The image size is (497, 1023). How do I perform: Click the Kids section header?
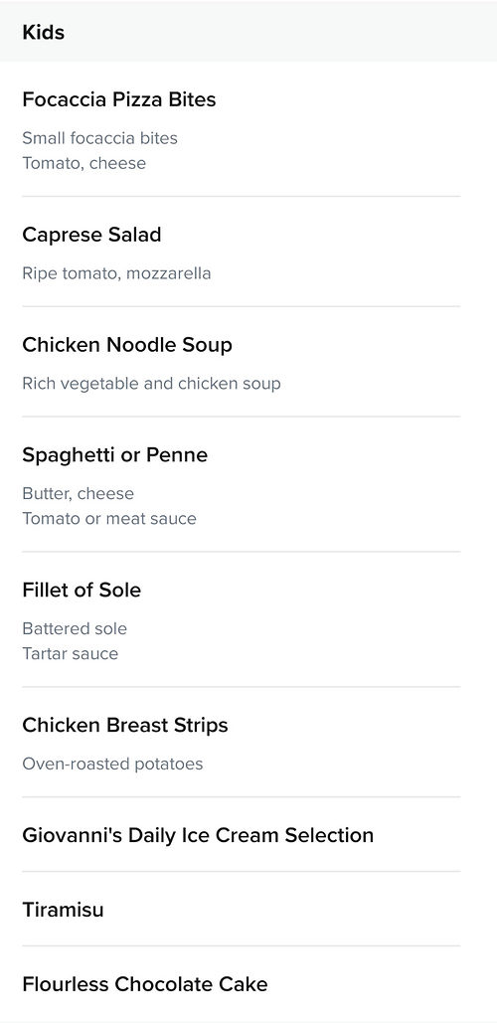(43, 33)
